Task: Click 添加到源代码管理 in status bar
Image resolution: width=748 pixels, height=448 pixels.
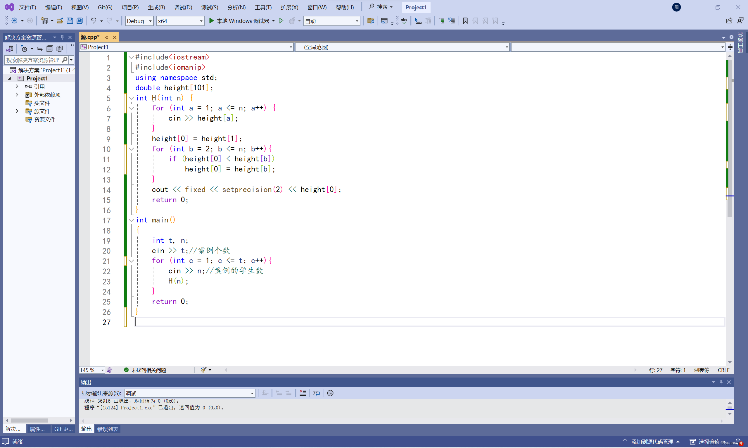Action: pyautogui.click(x=652, y=441)
